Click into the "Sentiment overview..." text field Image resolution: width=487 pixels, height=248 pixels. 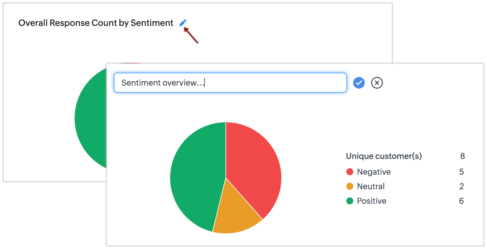coord(230,83)
